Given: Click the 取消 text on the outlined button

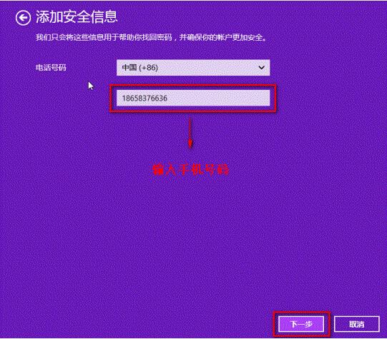Looking at the screenshot, I should click(357, 324).
